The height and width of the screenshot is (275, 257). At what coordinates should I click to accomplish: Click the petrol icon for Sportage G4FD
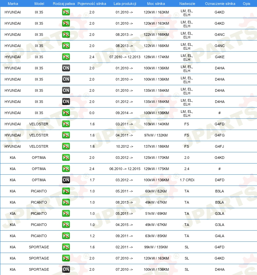pos(66,247)
